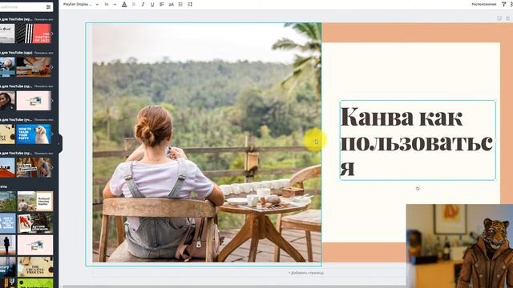513x288 pixels.
Task: Show all templates in first YouTube row
Action: click(x=43, y=19)
